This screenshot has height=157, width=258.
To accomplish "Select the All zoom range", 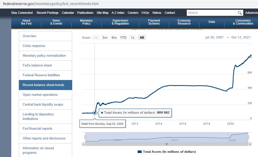I will [x=142, y=38].
